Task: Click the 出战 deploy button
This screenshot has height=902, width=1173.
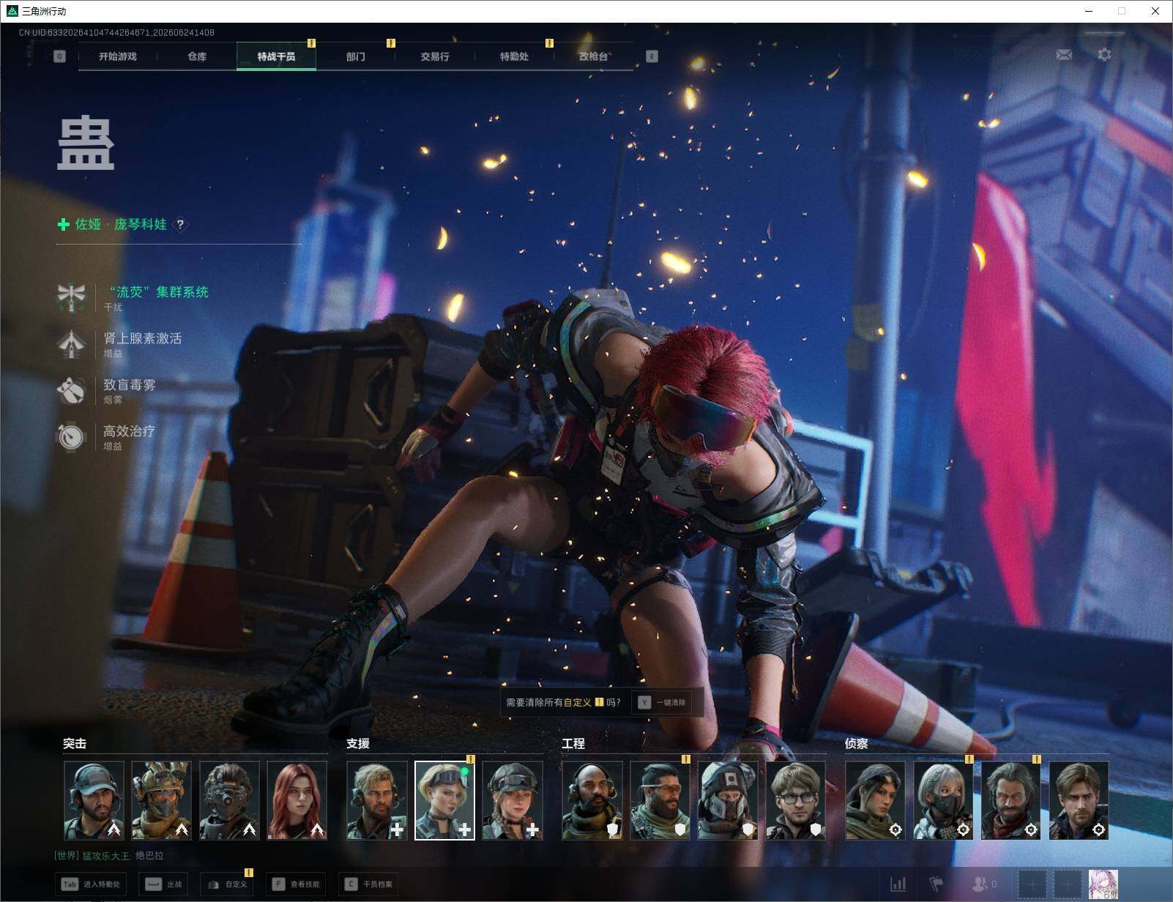Action: [x=164, y=884]
